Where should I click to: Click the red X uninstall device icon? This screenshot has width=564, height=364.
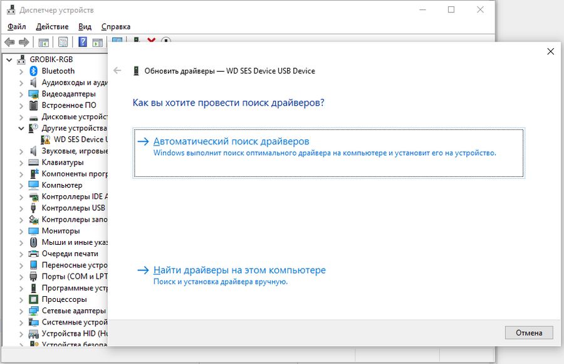coord(151,41)
